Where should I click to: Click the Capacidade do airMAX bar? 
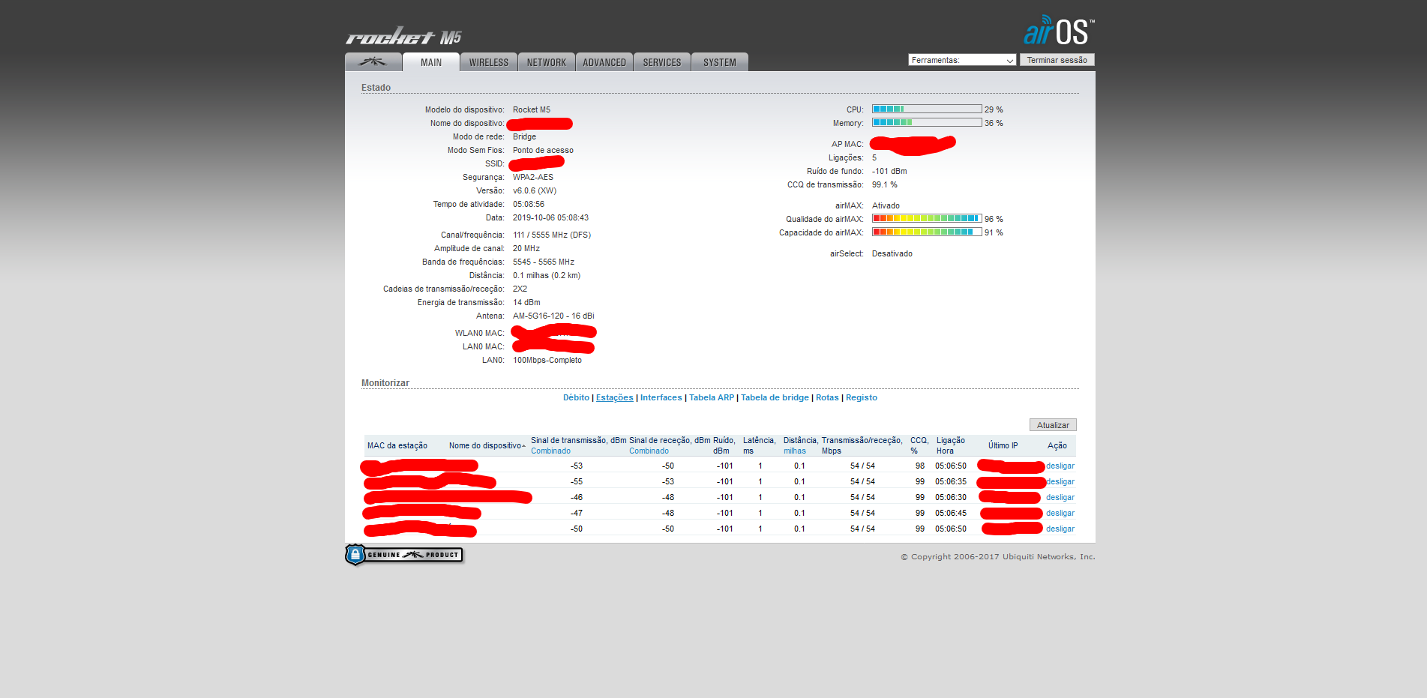pos(927,232)
